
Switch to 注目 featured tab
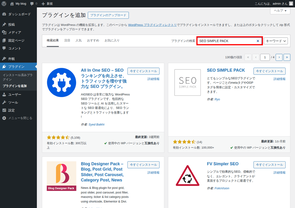67,40
